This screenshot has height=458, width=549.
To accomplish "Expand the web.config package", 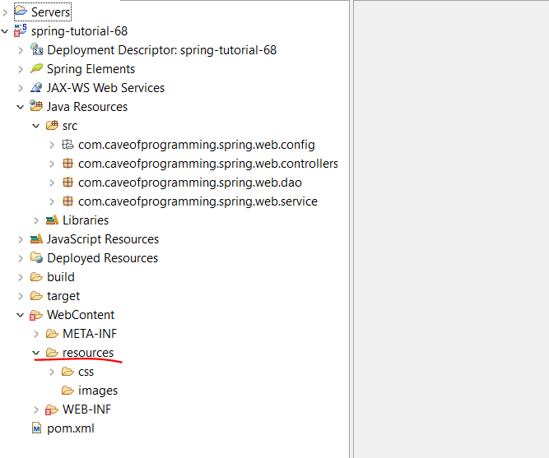I will click(x=52, y=145).
